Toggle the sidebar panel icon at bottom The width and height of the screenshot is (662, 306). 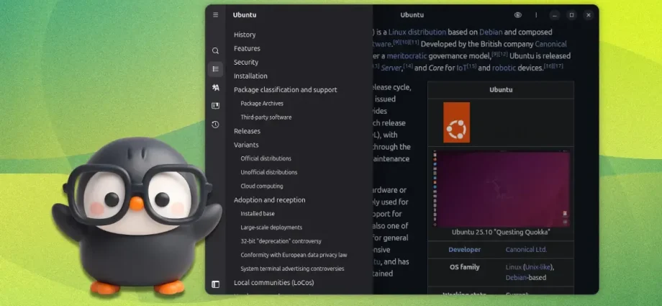point(215,284)
